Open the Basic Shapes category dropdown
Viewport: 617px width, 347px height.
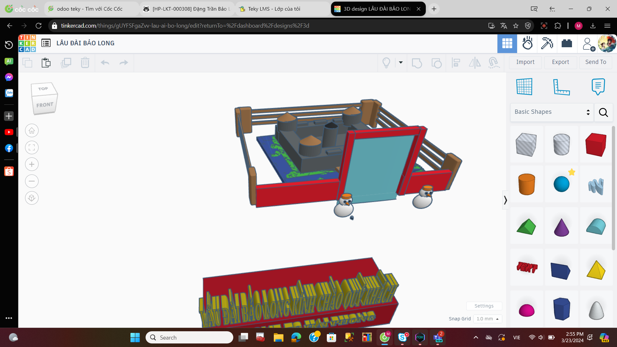click(552, 112)
